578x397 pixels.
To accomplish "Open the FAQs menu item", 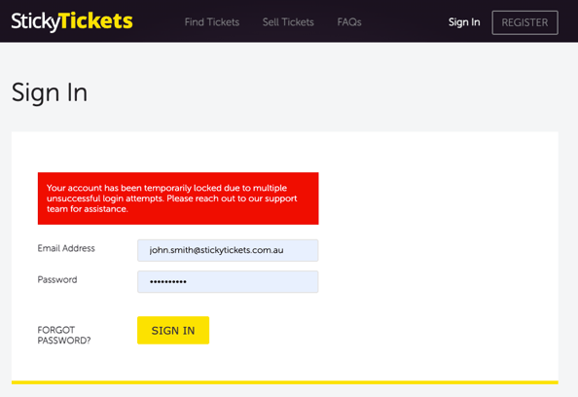I will [349, 22].
